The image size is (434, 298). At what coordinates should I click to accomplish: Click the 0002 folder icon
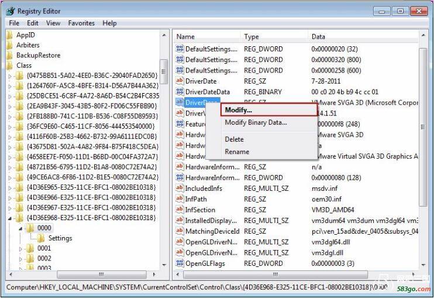click(30, 258)
